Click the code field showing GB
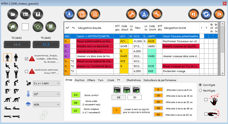Image resolution: width=228 pixels, height=124 pixels. coord(118,98)
